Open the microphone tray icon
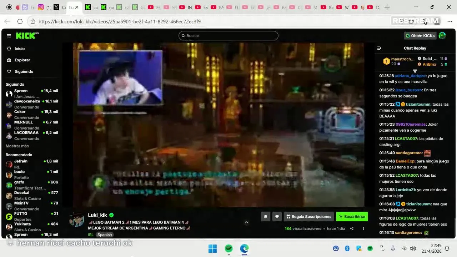 [393, 248]
